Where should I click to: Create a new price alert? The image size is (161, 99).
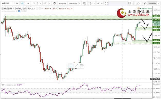[85, 3]
